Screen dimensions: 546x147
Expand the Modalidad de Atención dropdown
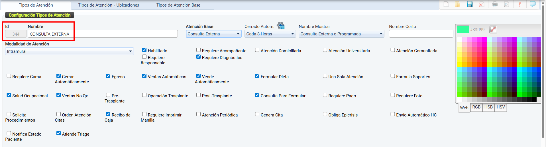pyautogui.click(x=69, y=51)
